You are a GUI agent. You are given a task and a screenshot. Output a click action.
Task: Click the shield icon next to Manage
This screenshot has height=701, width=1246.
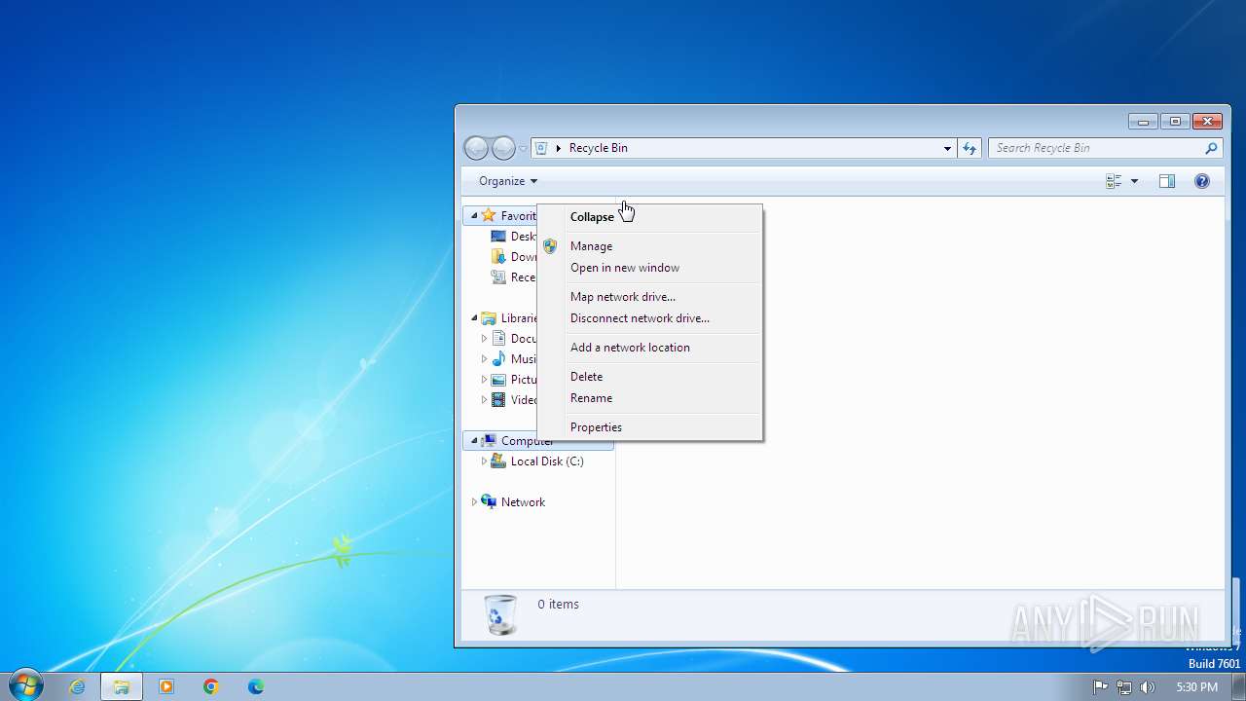tap(550, 246)
